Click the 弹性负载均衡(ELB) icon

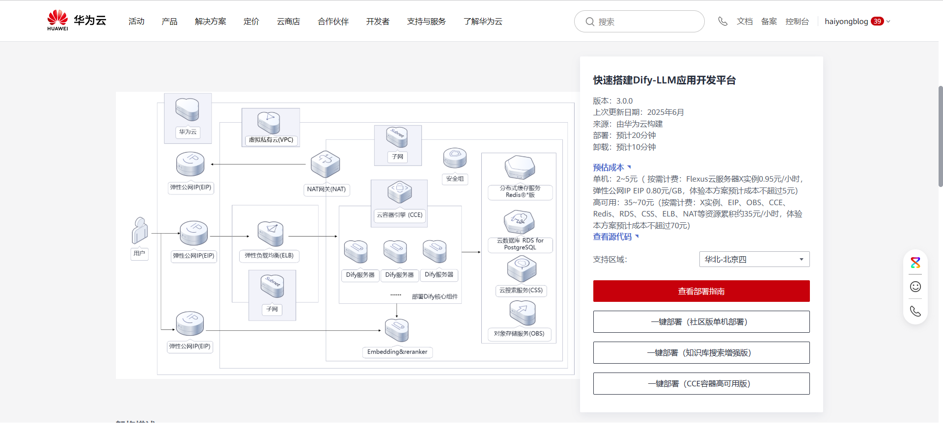271,234
